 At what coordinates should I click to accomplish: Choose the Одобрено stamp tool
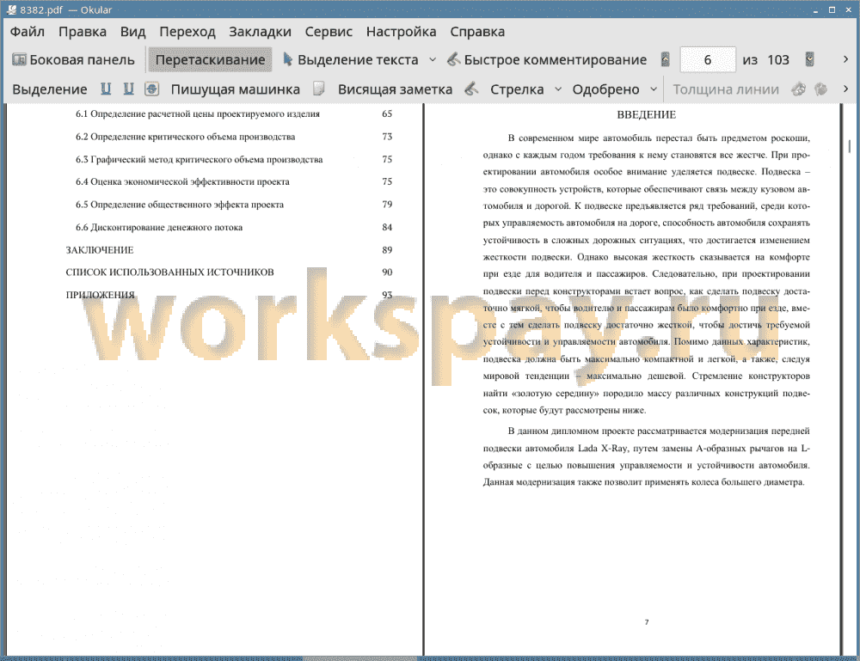click(x=605, y=89)
